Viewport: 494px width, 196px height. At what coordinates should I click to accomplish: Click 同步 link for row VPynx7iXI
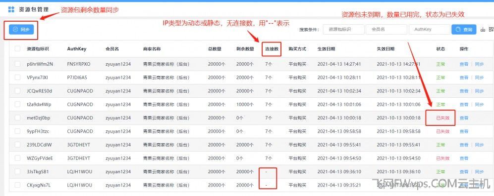(x=479, y=78)
